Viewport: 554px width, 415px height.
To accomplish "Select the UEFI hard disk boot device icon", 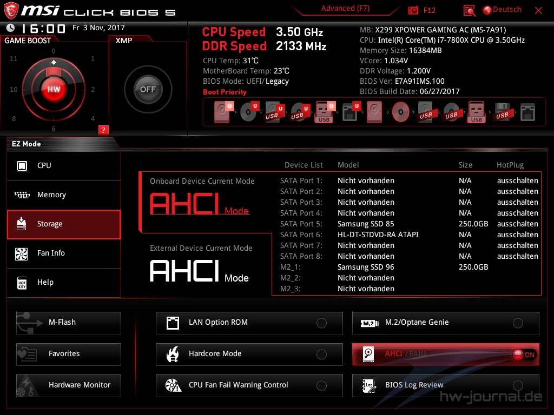I will [x=223, y=112].
